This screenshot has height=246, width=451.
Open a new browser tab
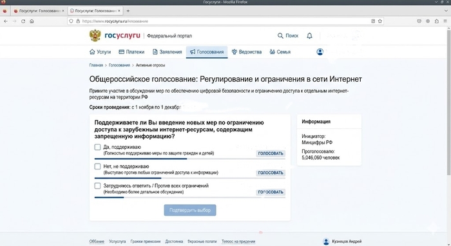[128, 11]
